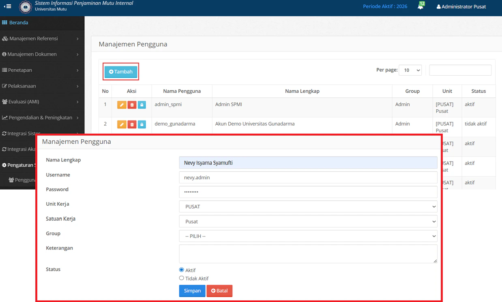Click the Keterangan text area
The width and height of the screenshot is (502, 302).
point(308,254)
